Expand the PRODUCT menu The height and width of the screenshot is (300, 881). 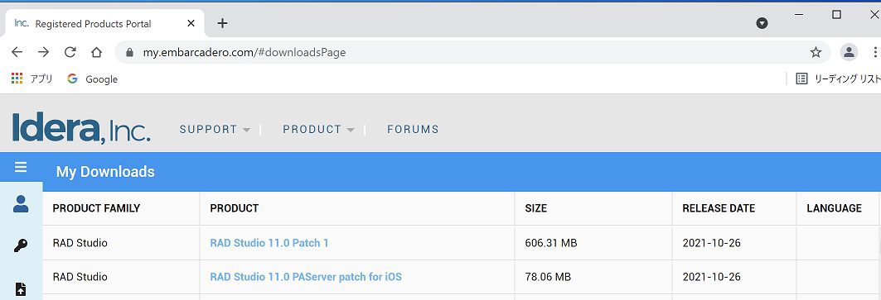(318, 130)
